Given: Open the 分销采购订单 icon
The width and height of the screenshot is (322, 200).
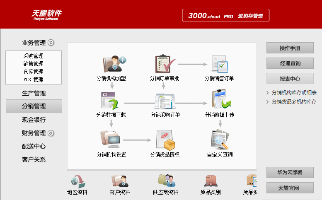Looking at the screenshot, I should [165, 101].
